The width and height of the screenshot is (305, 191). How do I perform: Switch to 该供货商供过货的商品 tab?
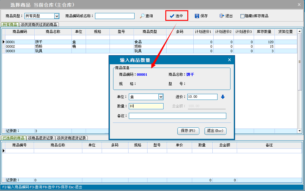click(39, 25)
